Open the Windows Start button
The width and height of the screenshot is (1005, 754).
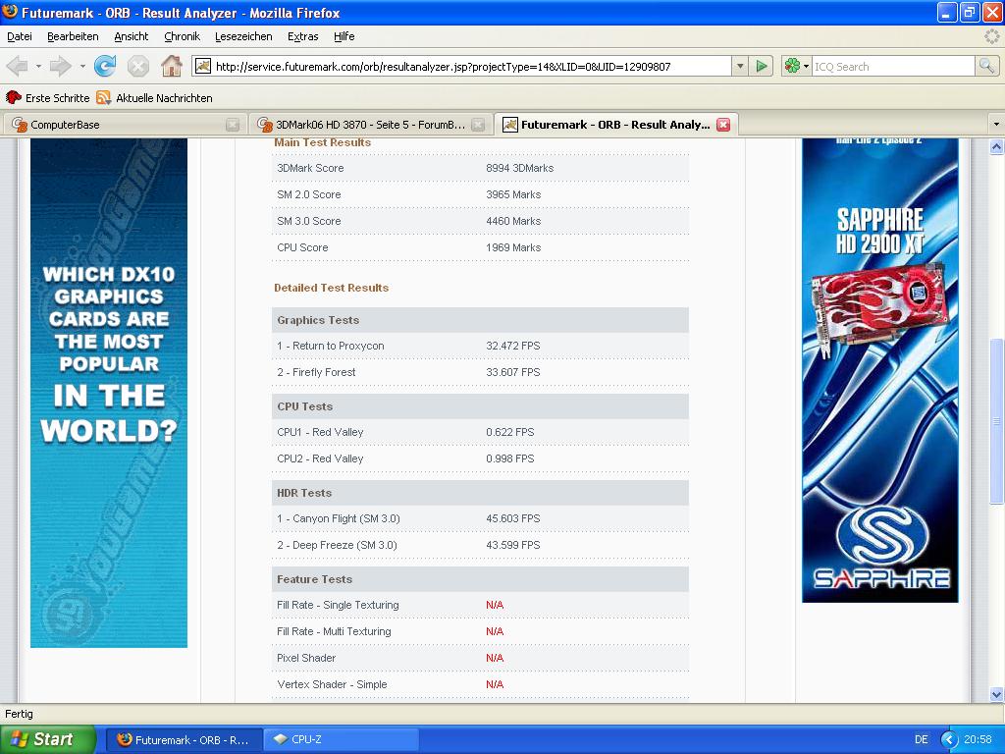coord(47,739)
